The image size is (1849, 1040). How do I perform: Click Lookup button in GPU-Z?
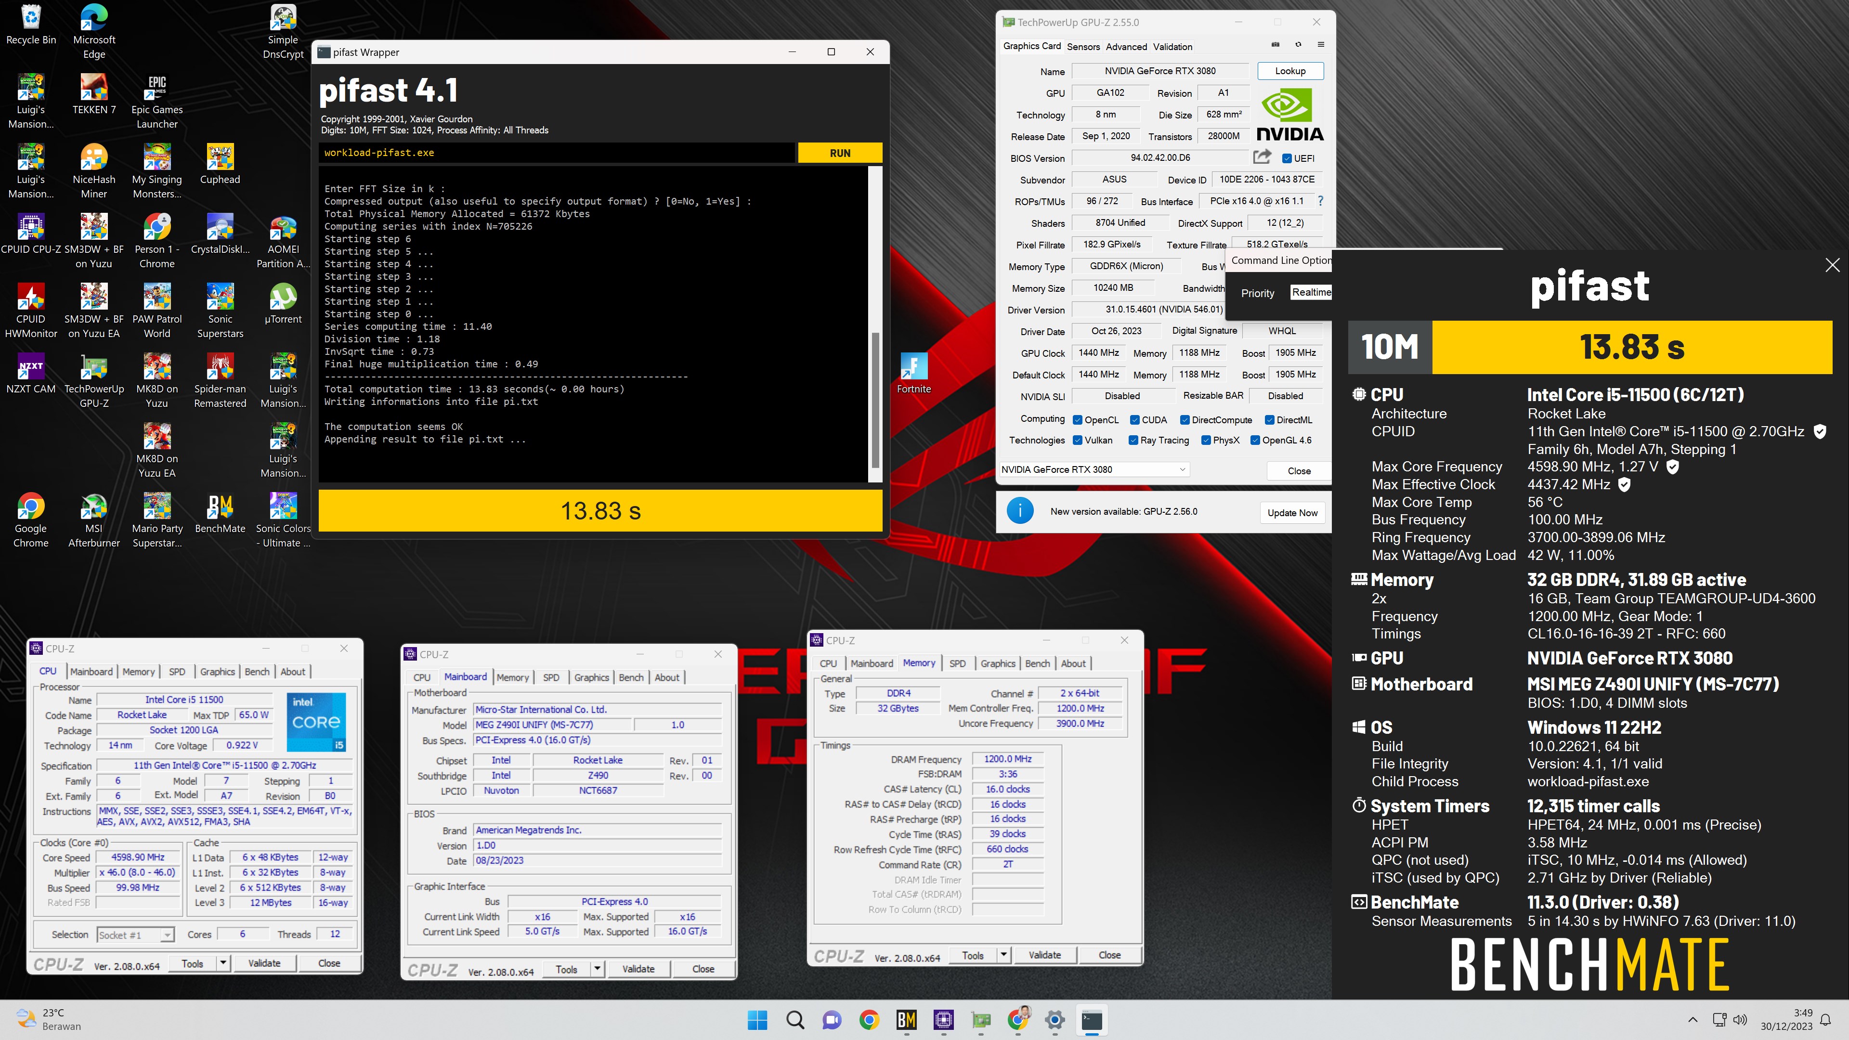pyautogui.click(x=1290, y=71)
